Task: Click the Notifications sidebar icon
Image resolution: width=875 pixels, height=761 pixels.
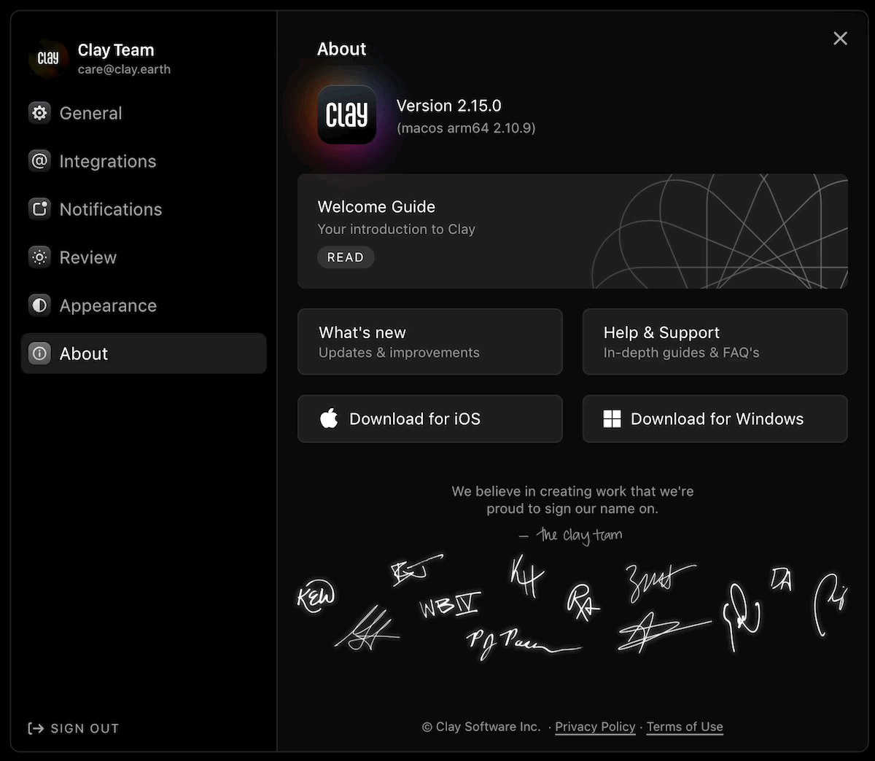Action: pos(39,209)
